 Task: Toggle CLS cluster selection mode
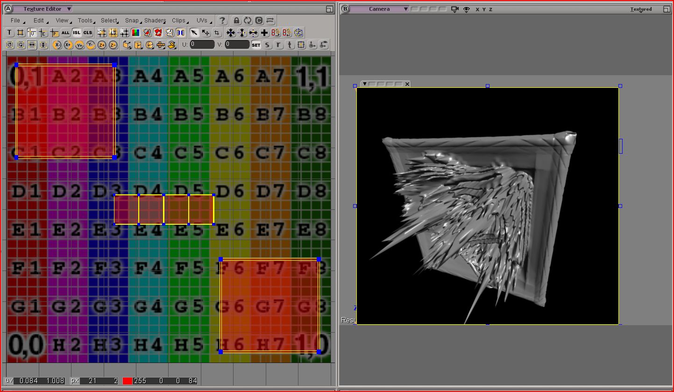[88, 32]
